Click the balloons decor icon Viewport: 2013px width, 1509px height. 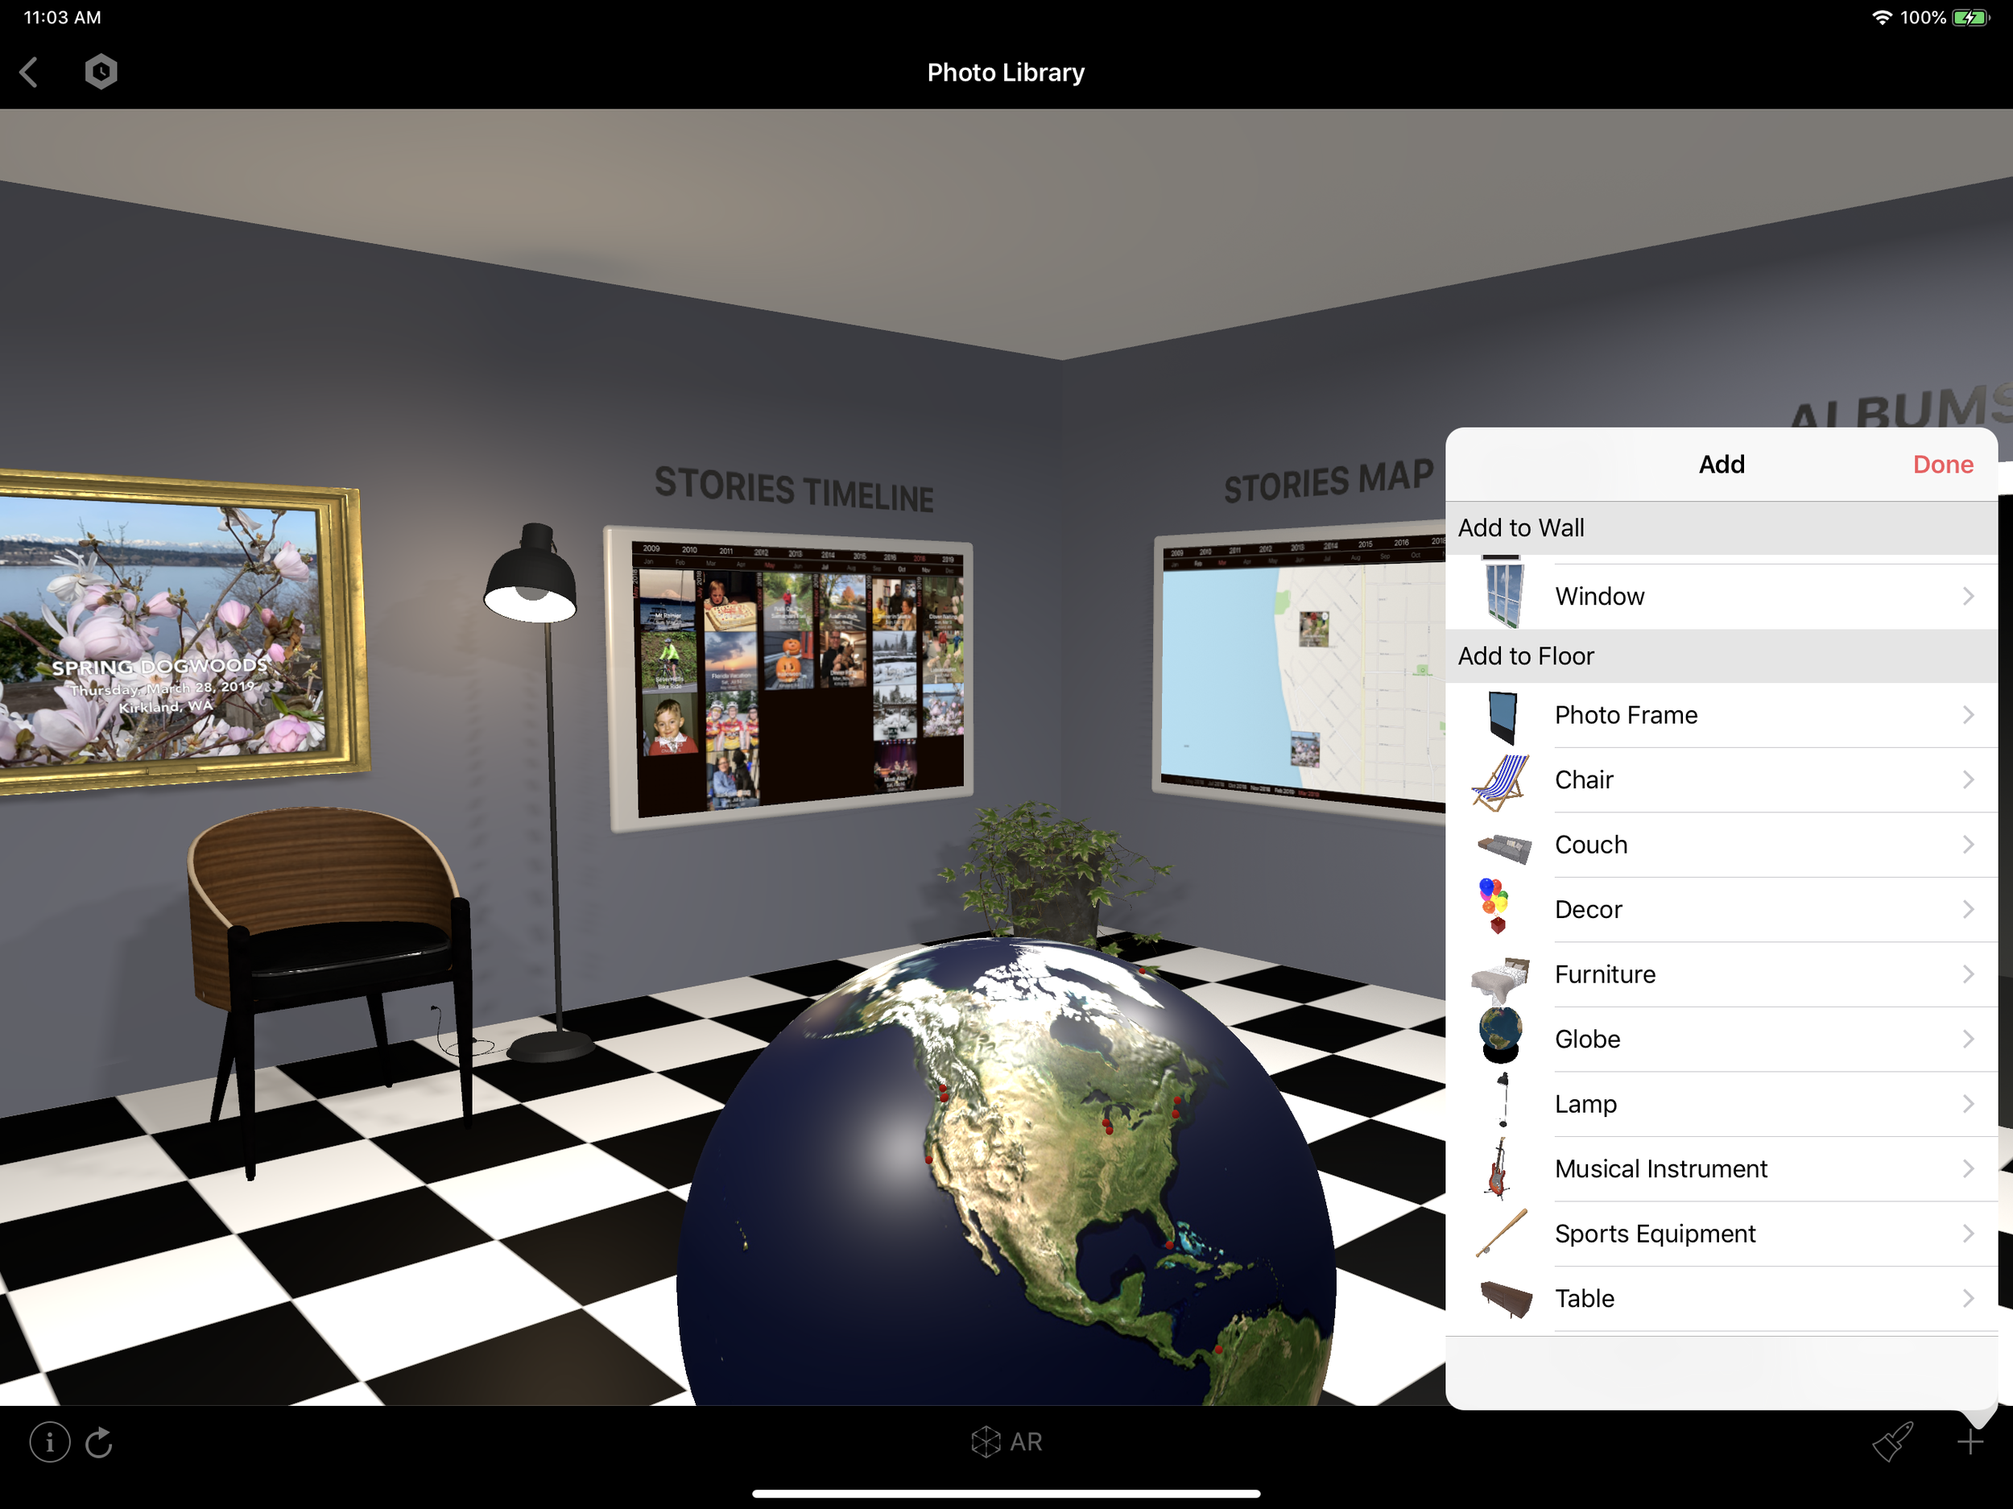1494,906
